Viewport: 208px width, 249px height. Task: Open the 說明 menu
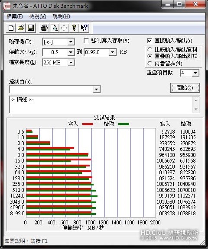pyautogui.click(x=61, y=16)
